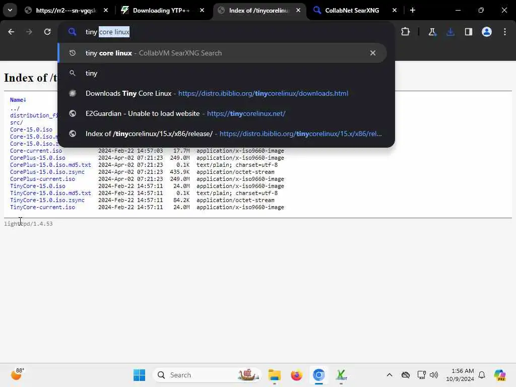Toggle the side panel icon
This screenshot has width=516, height=387.
pos(468,32)
